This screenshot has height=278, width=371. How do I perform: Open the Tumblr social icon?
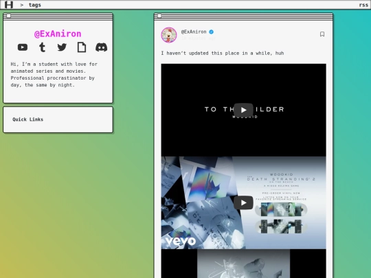(x=42, y=47)
